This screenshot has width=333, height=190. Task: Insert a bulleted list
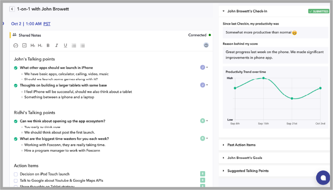coord(83,45)
